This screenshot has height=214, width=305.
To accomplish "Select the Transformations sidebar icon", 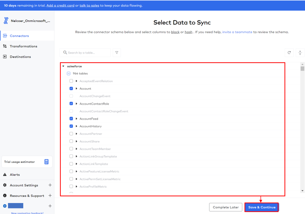I will pyautogui.click(x=5, y=46).
